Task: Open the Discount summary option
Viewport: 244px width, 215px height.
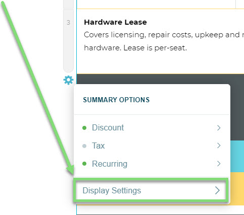Action: coord(152,127)
